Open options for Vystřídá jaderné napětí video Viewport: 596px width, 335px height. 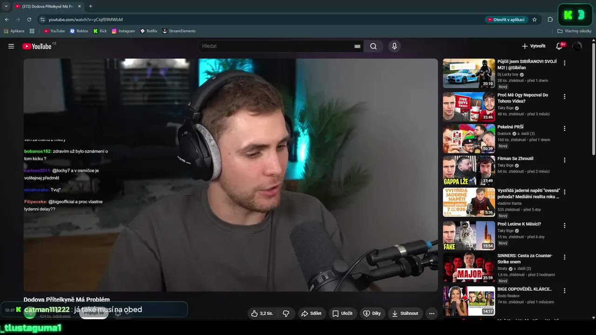[564, 192]
